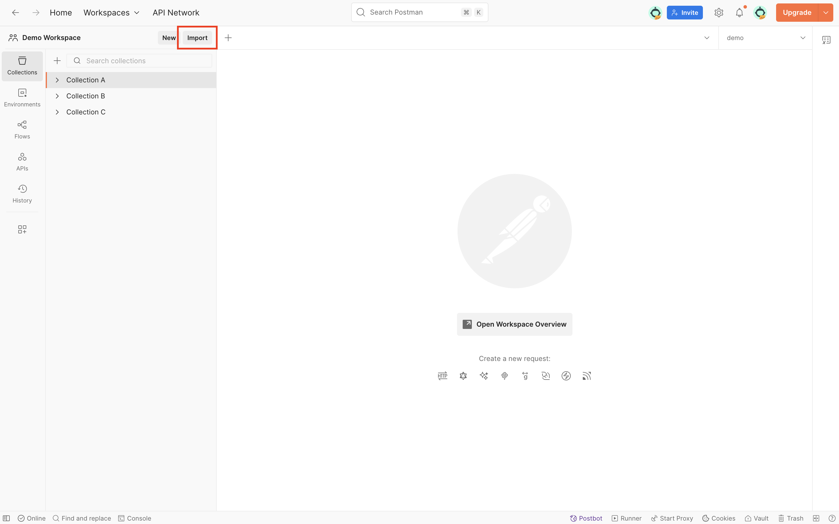Open Upgrade dropdown arrow

[826, 13]
